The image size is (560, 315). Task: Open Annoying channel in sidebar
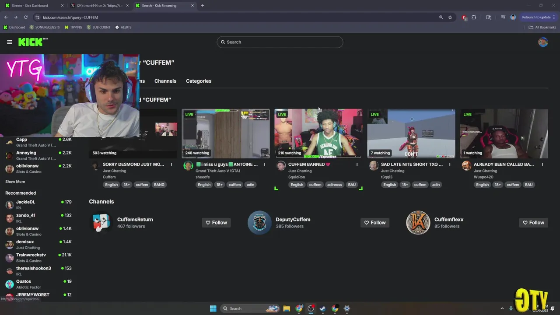[38, 155]
